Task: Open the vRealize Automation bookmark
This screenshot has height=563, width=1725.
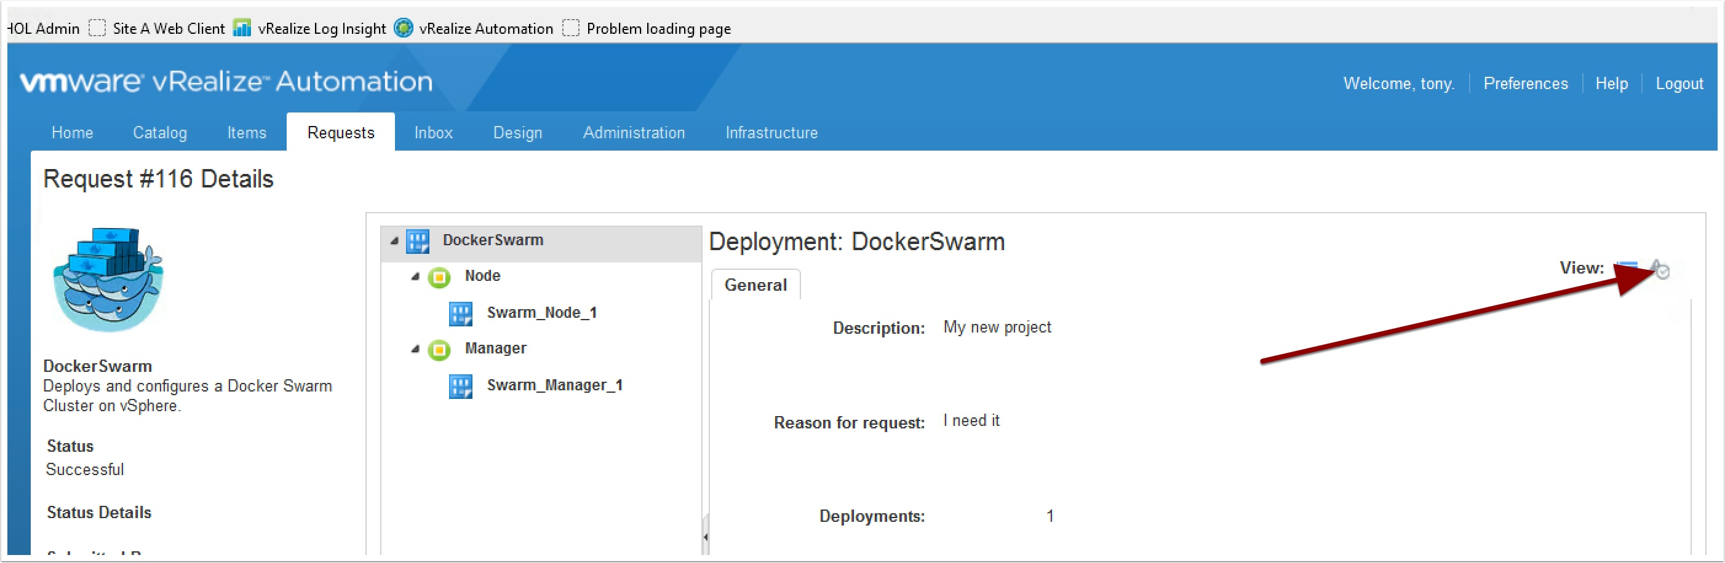Action: pos(486,28)
